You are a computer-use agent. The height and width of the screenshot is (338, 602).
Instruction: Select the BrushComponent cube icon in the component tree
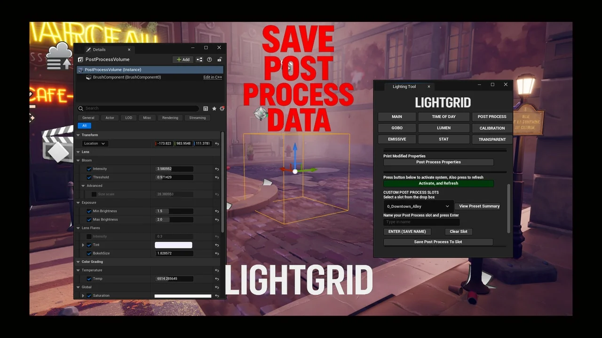tap(89, 77)
